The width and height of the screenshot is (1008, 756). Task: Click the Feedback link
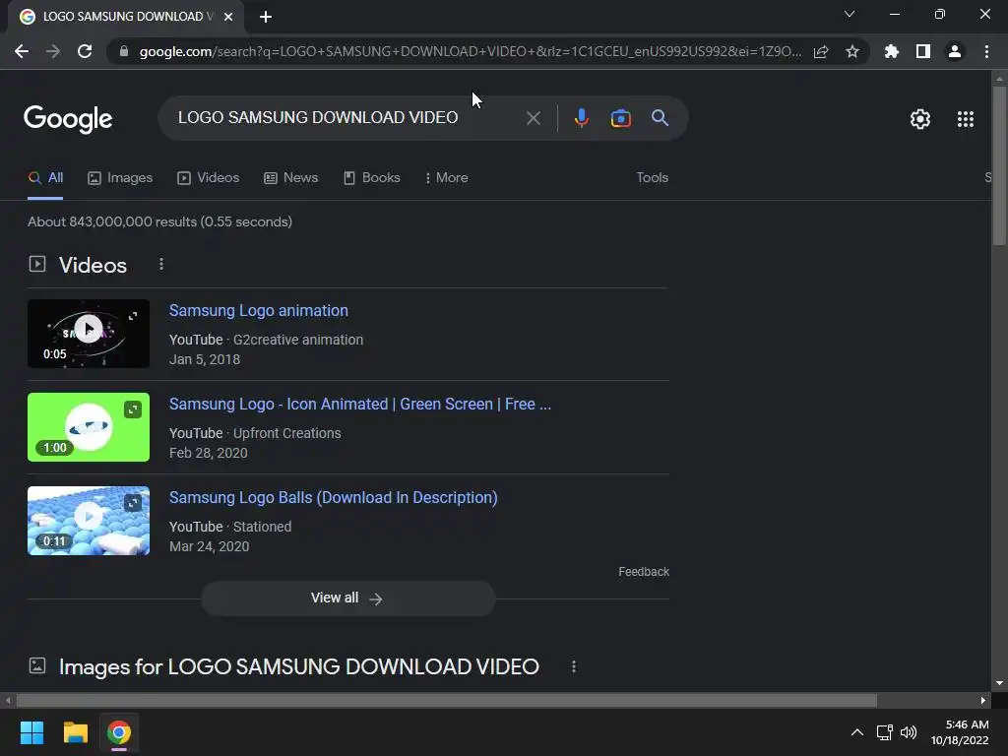[x=644, y=572]
